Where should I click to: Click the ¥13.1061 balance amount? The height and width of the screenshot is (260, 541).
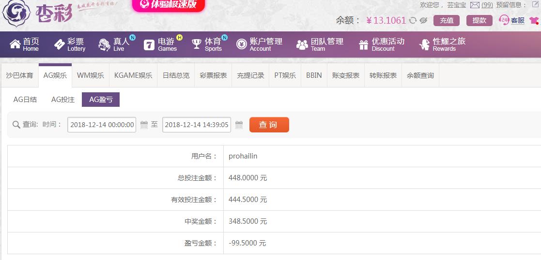(x=386, y=21)
